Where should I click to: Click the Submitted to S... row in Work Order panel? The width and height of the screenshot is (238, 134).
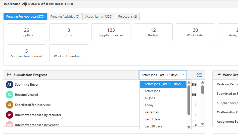click(x=227, y=94)
